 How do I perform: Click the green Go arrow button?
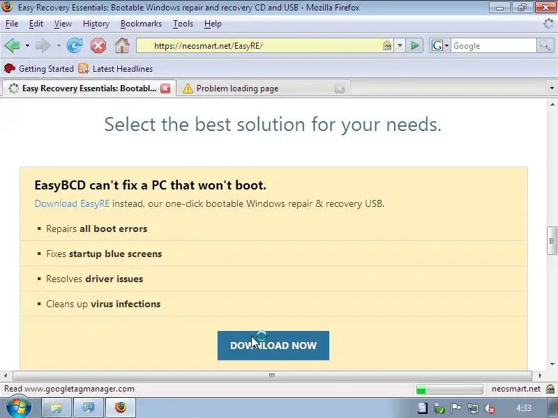(414, 45)
